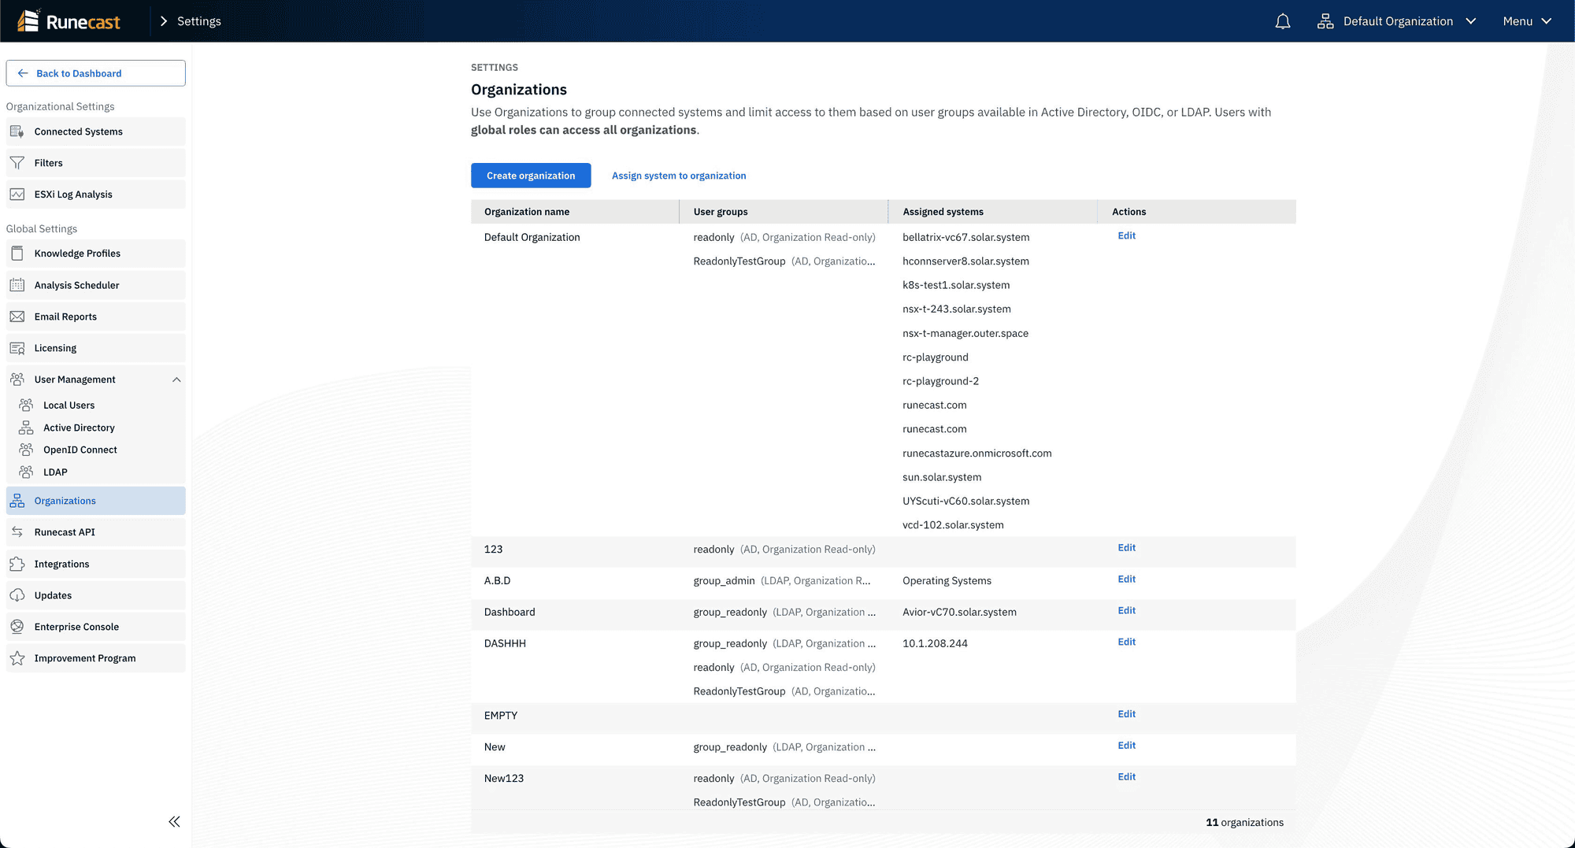Click the organization hierarchy icon in header
This screenshot has height=848, width=1575.
[1325, 21]
